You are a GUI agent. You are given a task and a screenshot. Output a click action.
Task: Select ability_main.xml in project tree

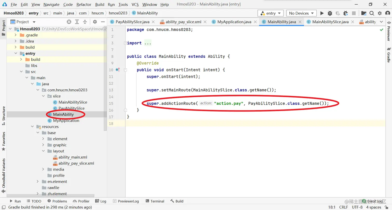click(73, 157)
